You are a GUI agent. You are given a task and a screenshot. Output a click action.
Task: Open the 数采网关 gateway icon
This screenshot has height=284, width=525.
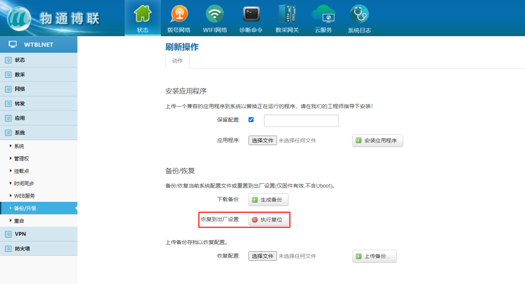287,14
